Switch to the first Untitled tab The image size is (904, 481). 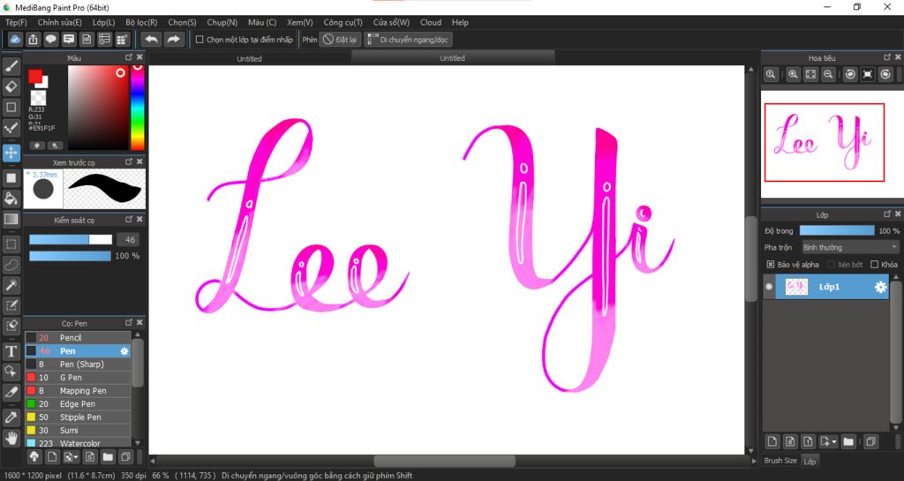click(249, 59)
